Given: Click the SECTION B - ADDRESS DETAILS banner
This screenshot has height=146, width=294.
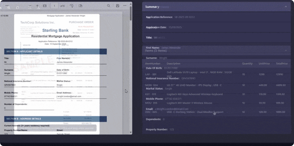Looking at the screenshot, I should pos(55,119).
